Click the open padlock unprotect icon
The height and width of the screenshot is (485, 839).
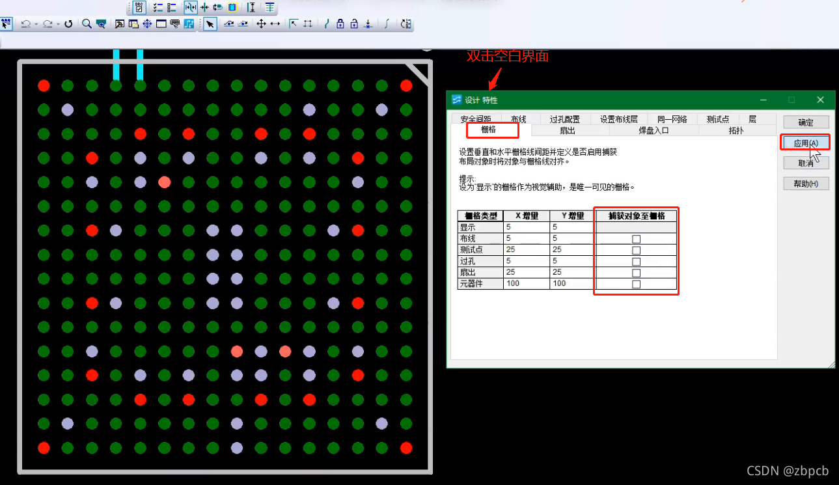point(354,24)
